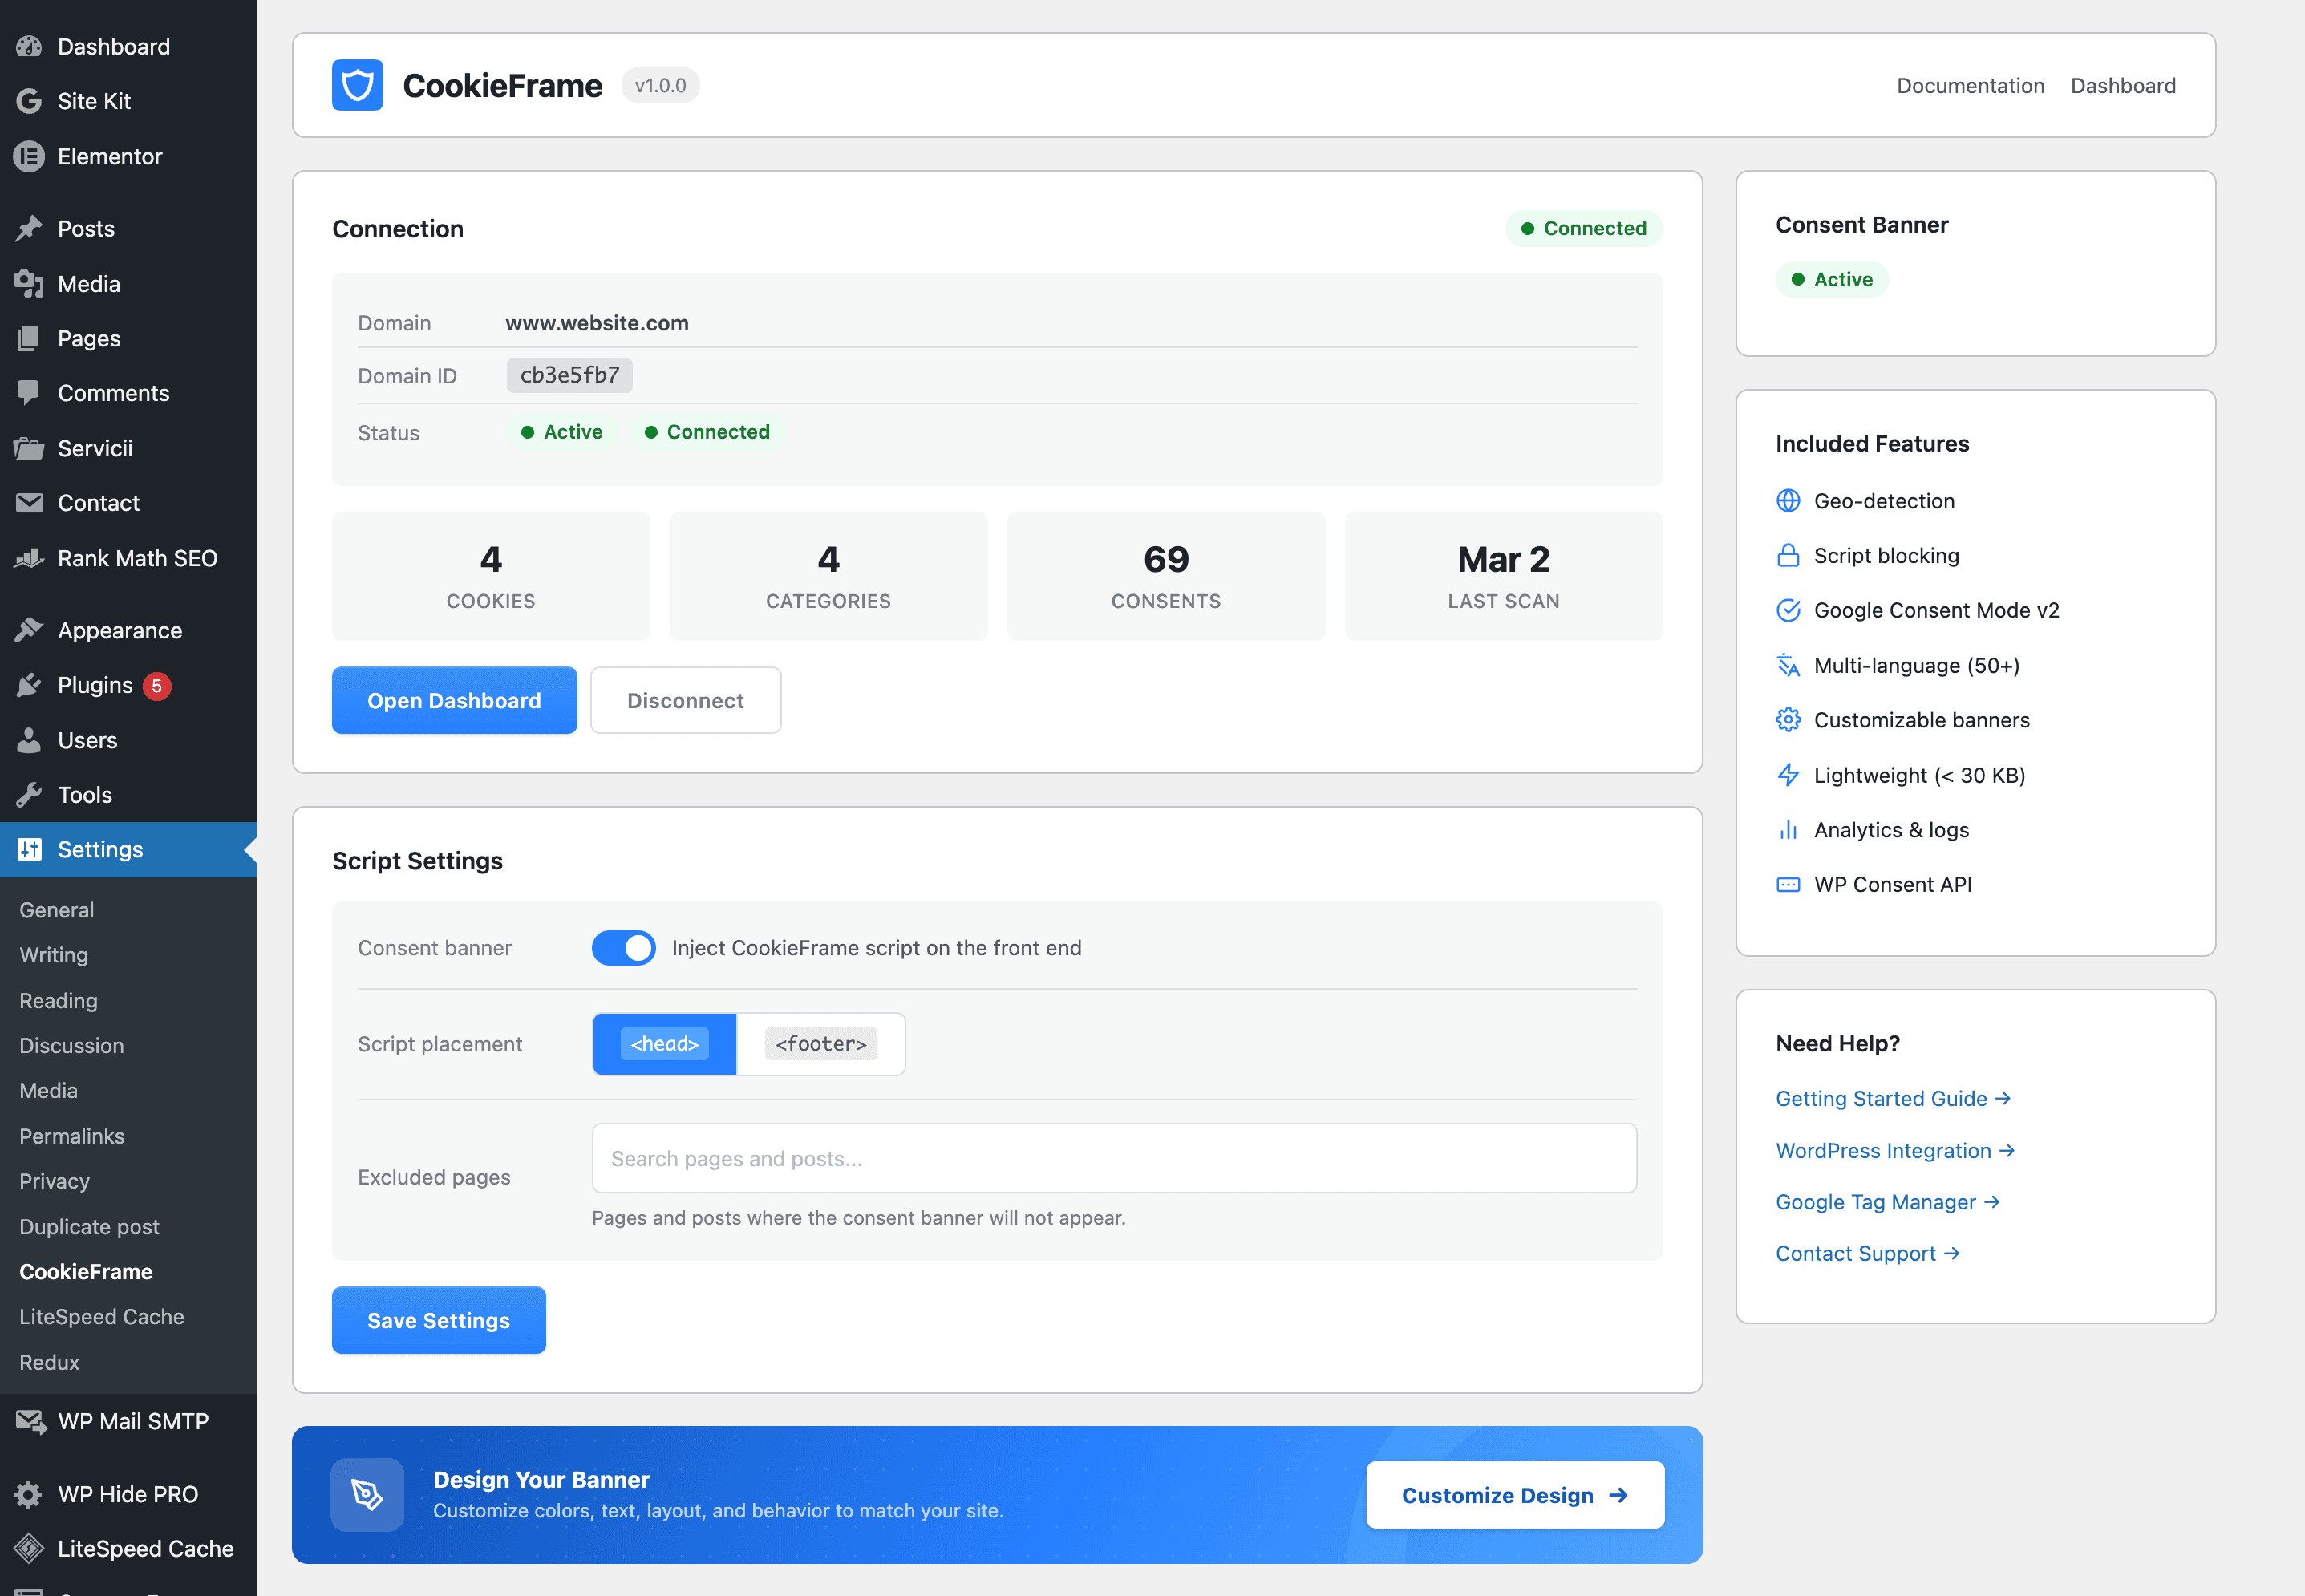This screenshot has width=2305, height=1596.
Task: Toggle the Consent banner inject switch
Action: pos(623,947)
